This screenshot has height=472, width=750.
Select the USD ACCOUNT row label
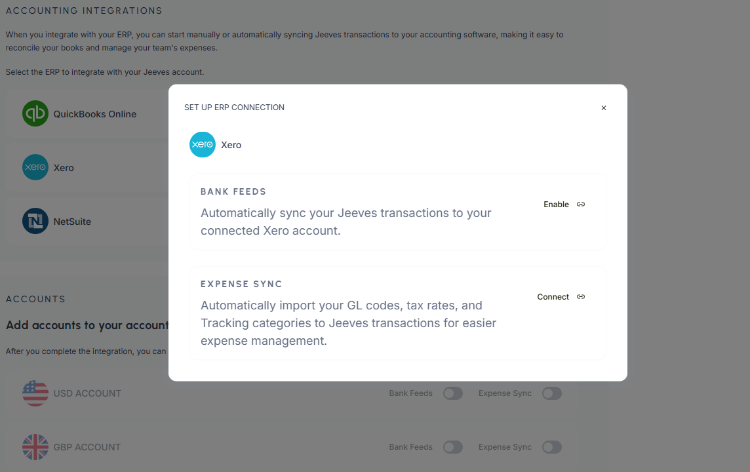pos(87,393)
